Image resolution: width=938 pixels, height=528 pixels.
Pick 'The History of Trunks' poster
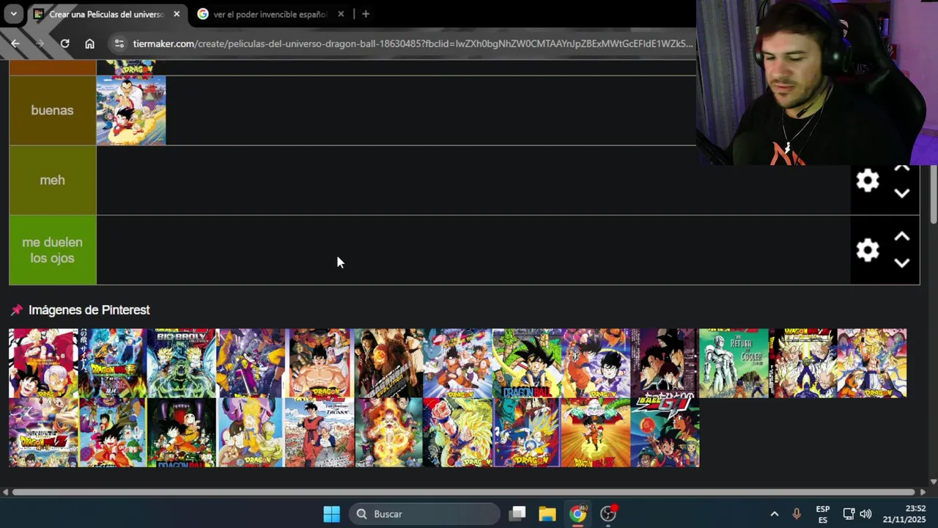point(320,433)
